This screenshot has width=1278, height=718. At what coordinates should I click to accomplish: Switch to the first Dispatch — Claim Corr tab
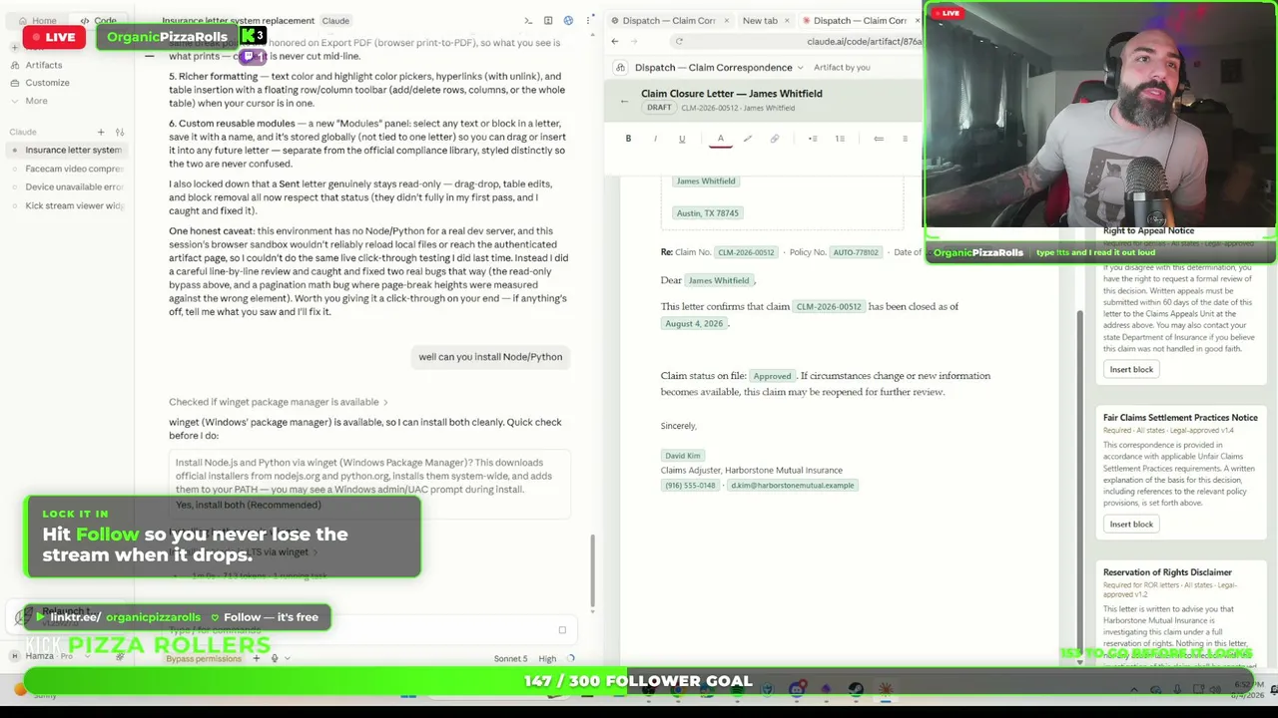(x=668, y=20)
